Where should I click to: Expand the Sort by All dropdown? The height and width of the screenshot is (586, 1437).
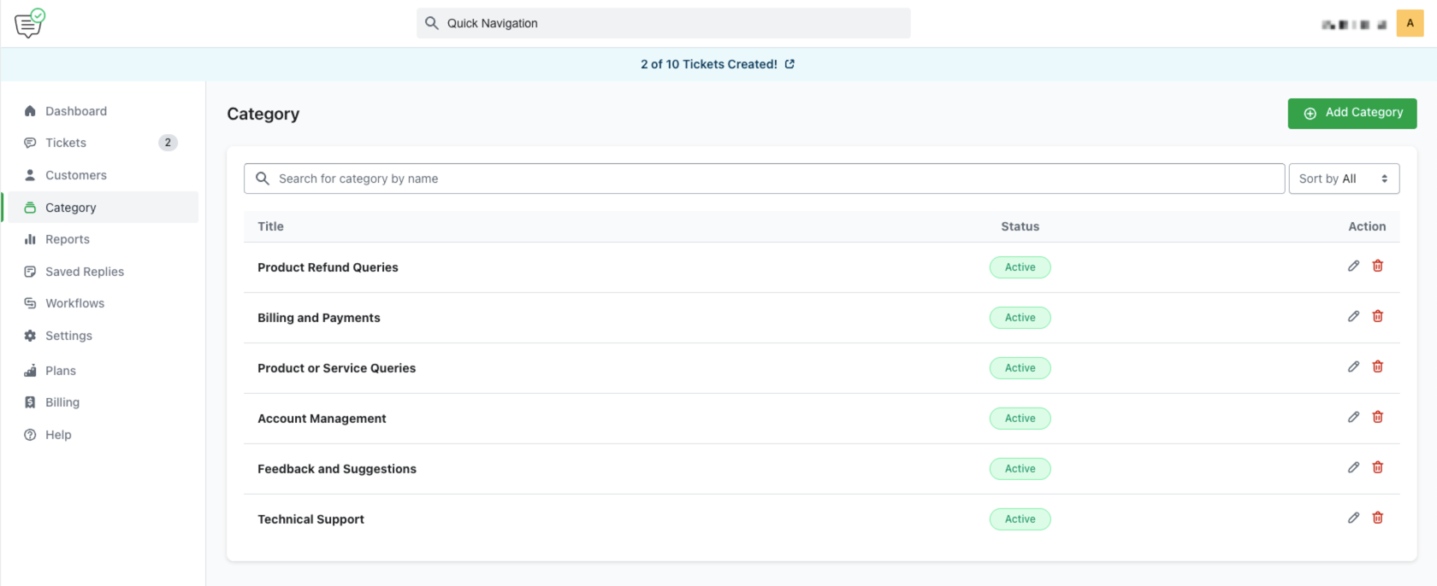[x=1343, y=179]
